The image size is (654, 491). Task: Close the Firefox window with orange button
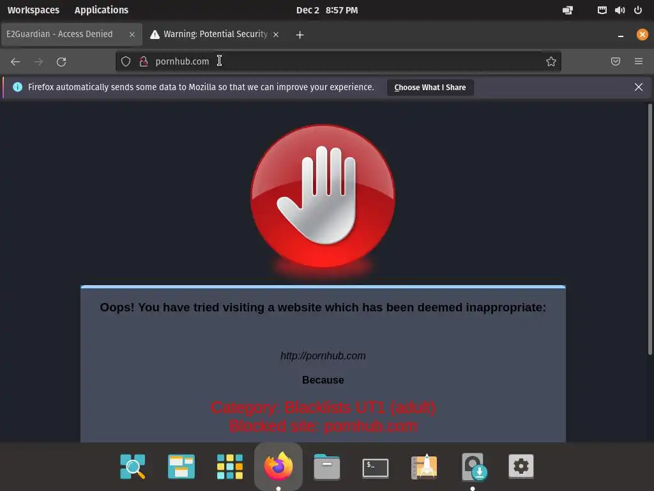[643, 35]
